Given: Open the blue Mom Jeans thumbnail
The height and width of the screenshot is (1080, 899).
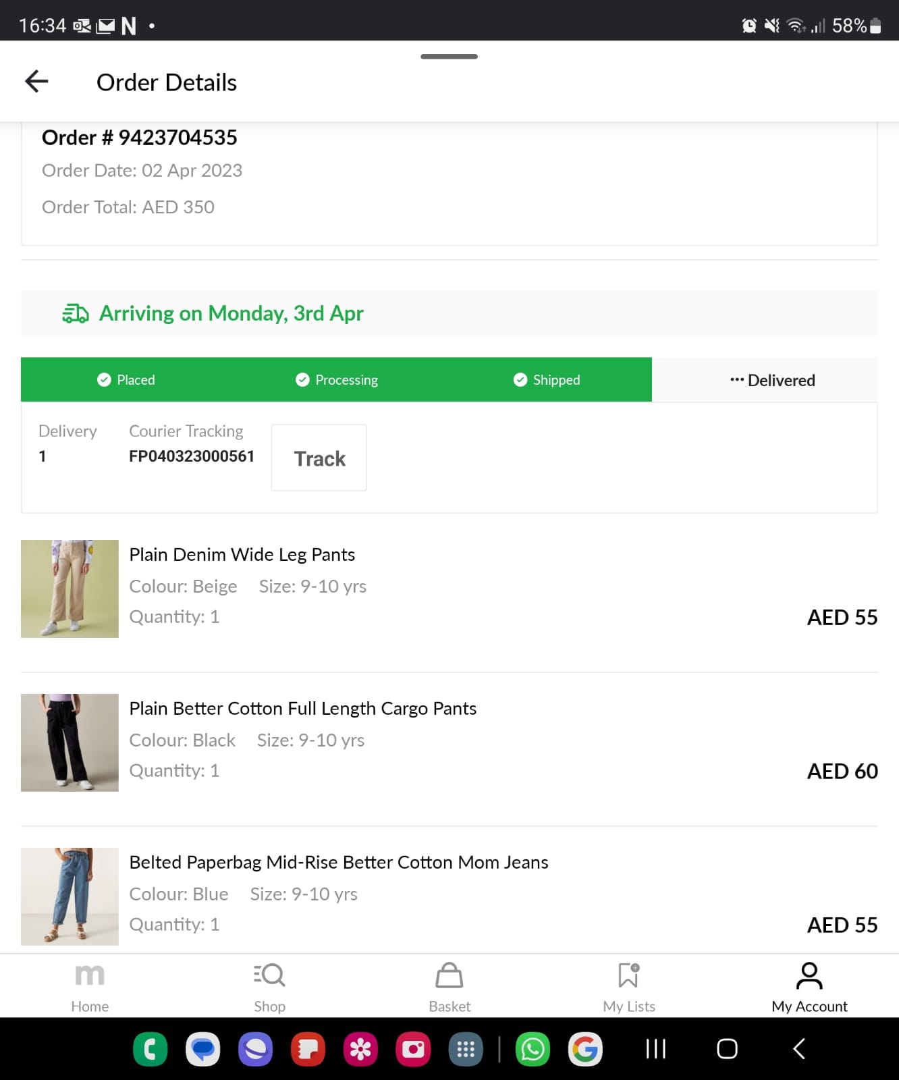Looking at the screenshot, I should point(70,896).
